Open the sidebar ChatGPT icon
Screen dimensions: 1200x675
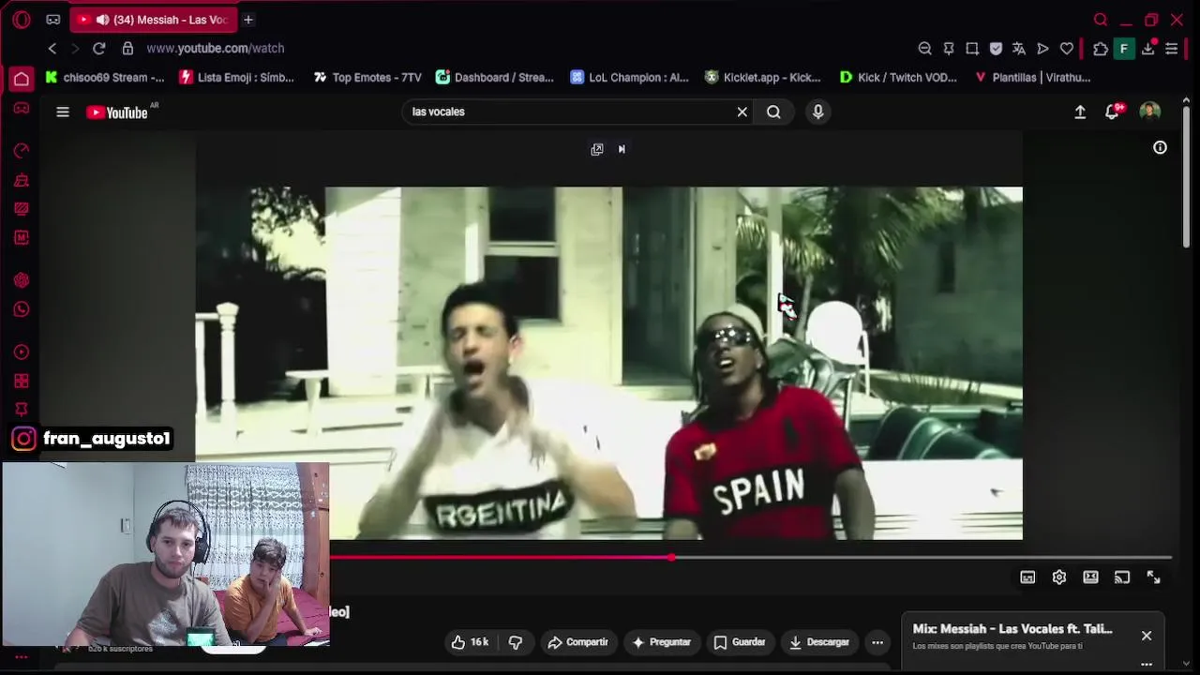tap(22, 280)
